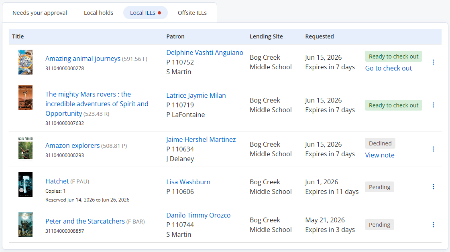
Task: Switch to Offsite ILLs tab
Action: click(x=192, y=13)
